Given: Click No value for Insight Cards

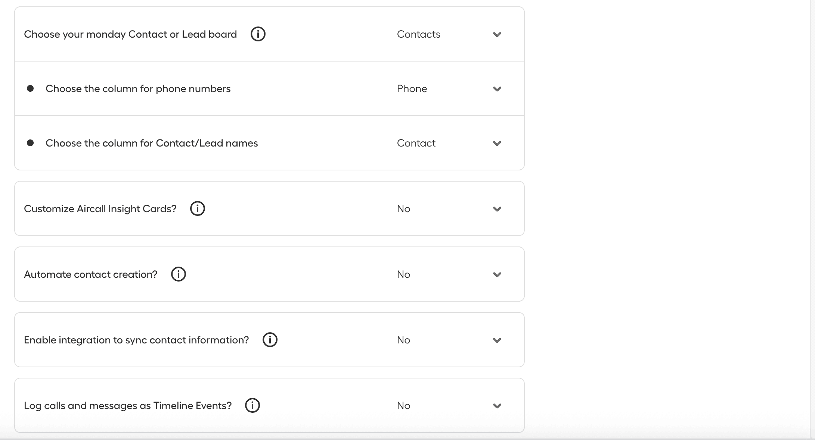Looking at the screenshot, I should click(x=403, y=209).
